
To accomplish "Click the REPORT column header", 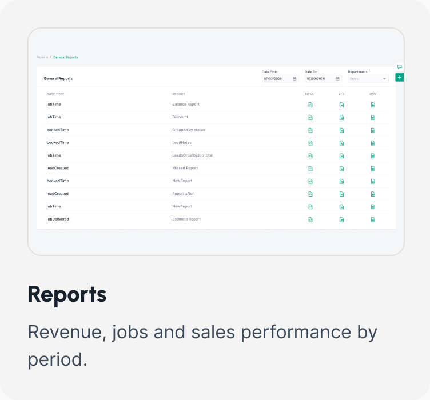I will pyautogui.click(x=178, y=94).
